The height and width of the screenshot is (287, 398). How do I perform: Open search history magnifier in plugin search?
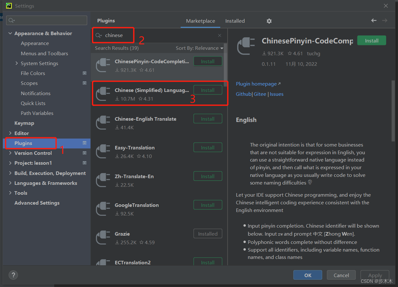point(98,35)
